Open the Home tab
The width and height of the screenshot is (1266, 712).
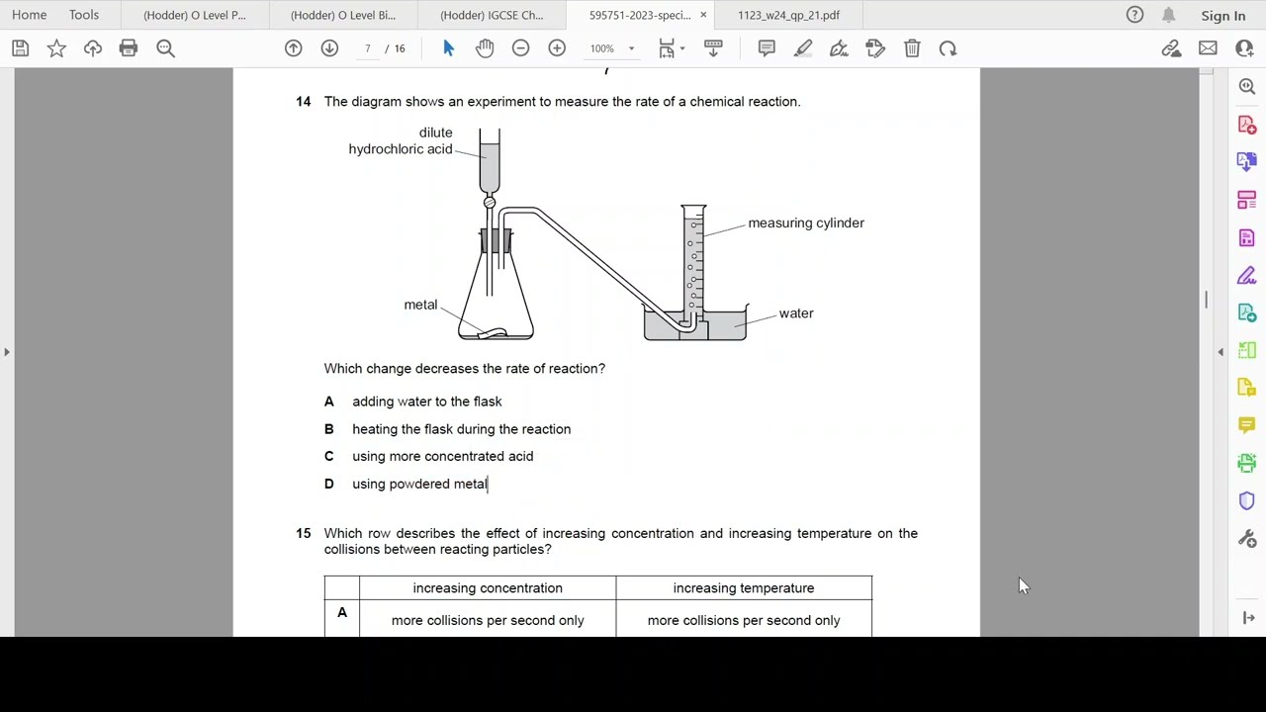coord(30,15)
